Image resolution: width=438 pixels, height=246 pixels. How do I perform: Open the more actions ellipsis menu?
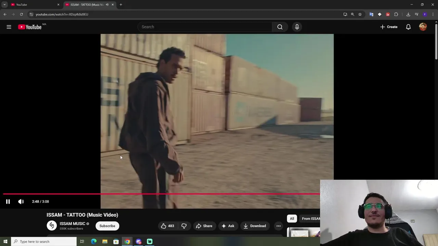(x=279, y=226)
